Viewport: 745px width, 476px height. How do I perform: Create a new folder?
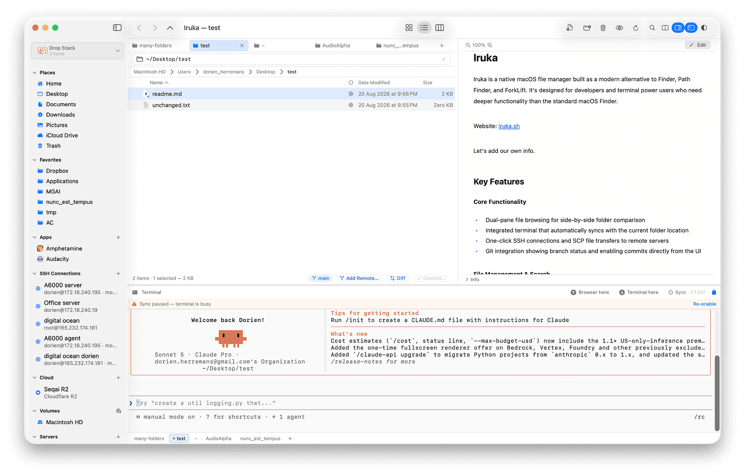(587, 28)
